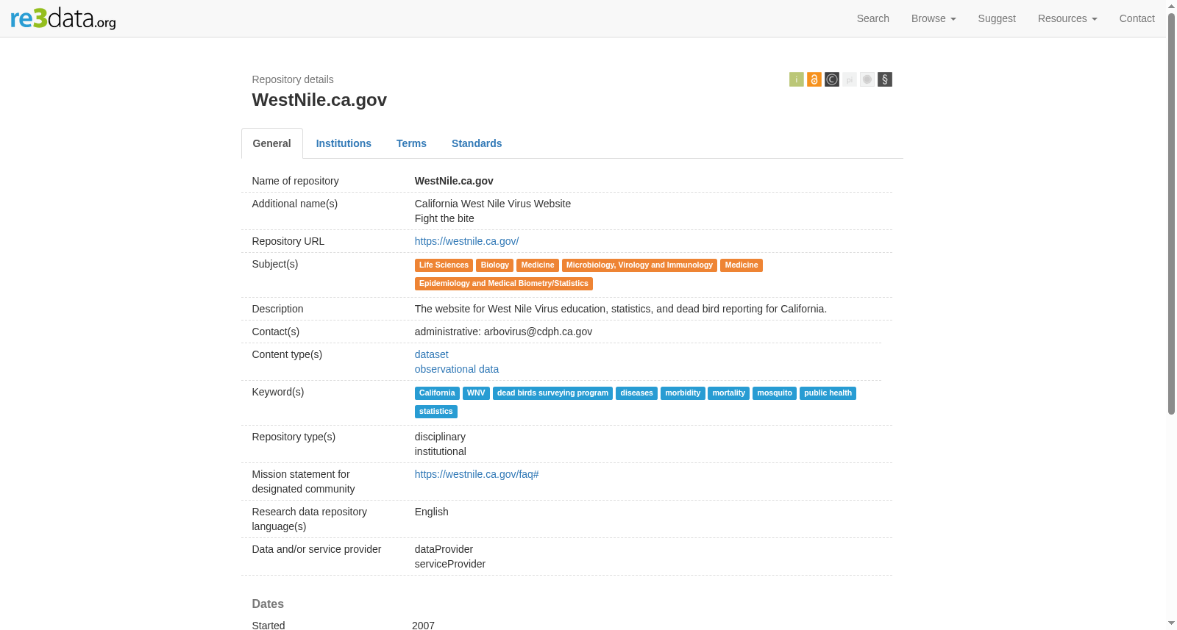Open the Suggest page in navbar

coord(997,18)
